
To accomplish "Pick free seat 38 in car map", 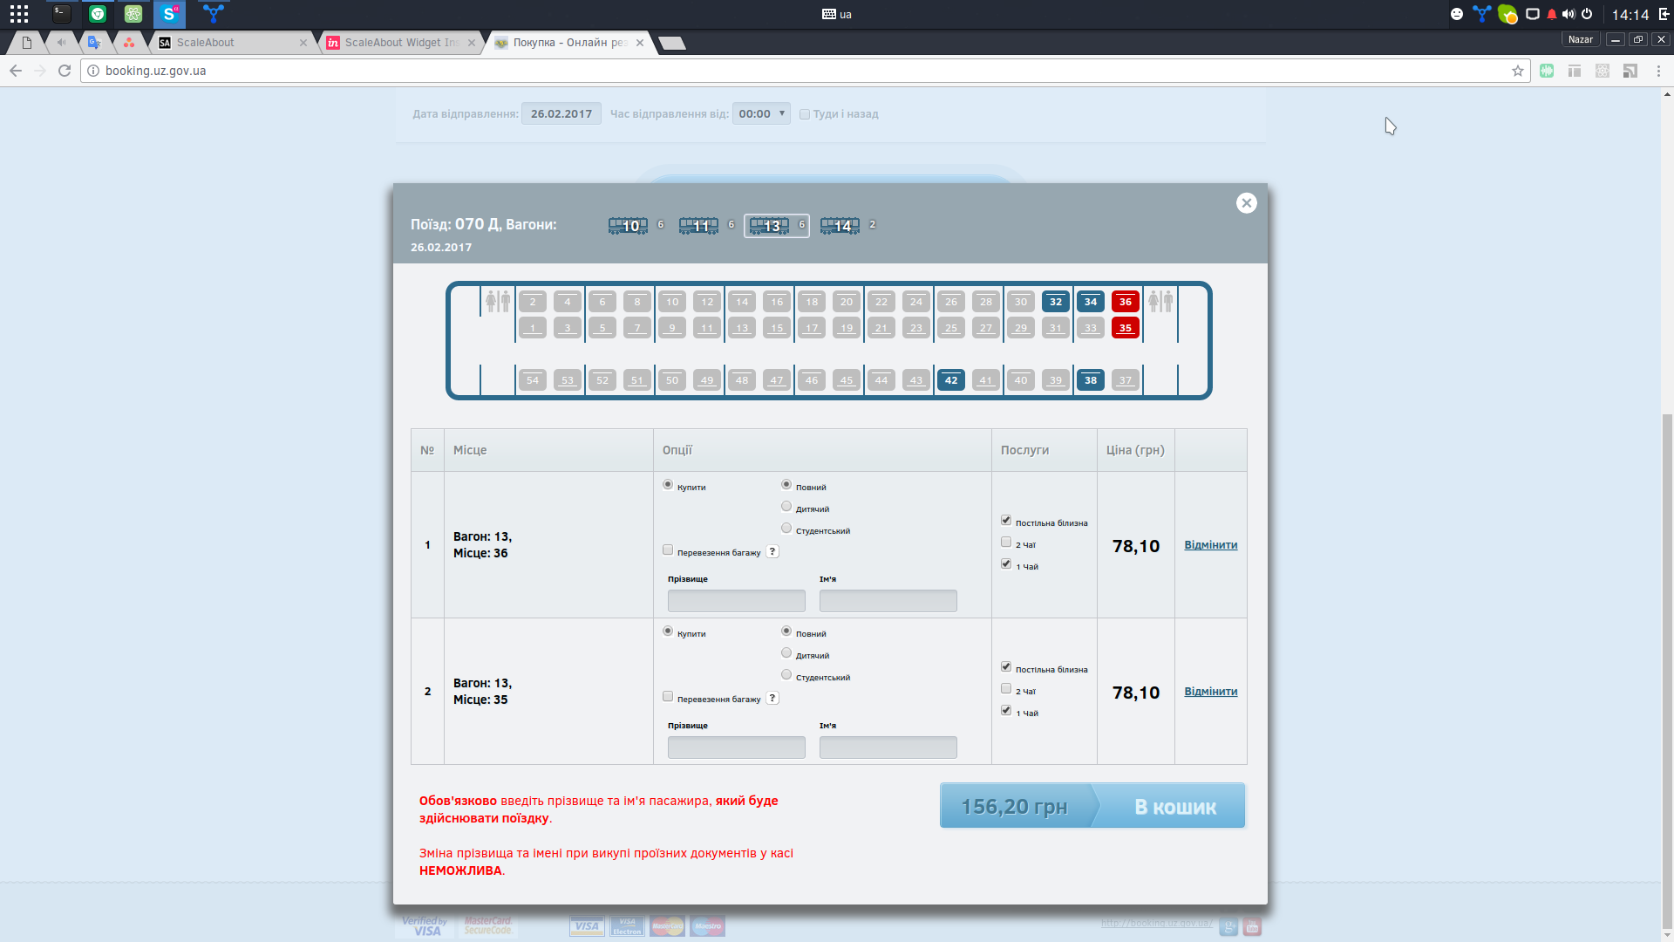I will click(1091, 380).
